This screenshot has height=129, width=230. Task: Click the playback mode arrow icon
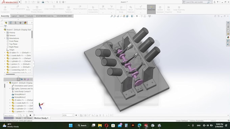click(76, 115)
